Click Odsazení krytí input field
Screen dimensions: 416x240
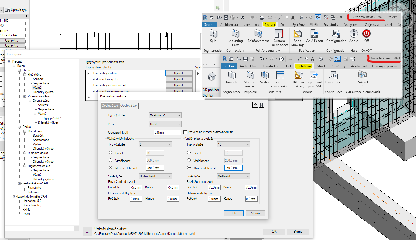point(167,133)
